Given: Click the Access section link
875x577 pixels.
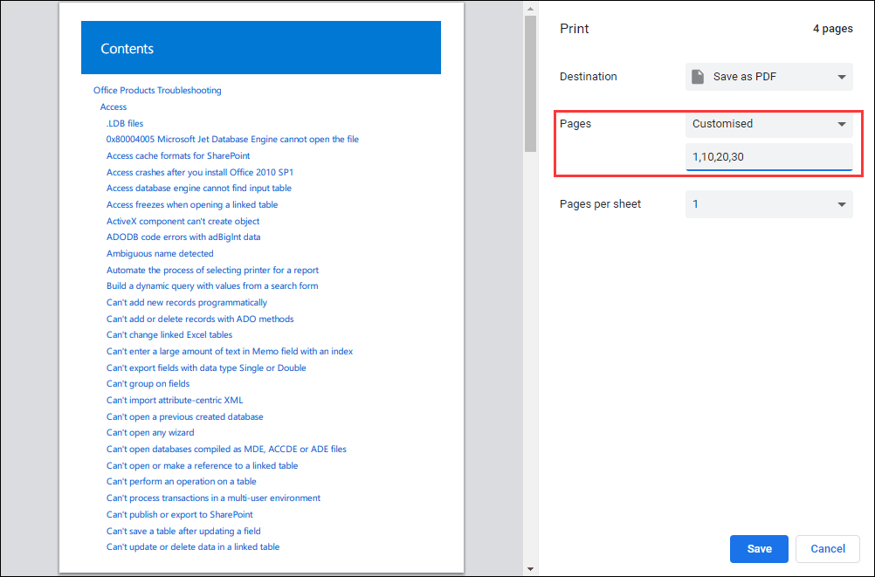Looking at the screenshot, I should point(113,106).
